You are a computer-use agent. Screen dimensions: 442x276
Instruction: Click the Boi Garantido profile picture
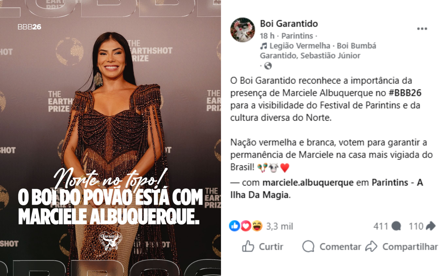point(243,30)
